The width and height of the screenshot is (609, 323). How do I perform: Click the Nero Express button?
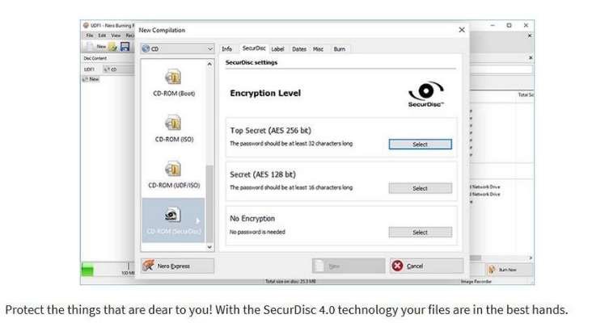177,266
